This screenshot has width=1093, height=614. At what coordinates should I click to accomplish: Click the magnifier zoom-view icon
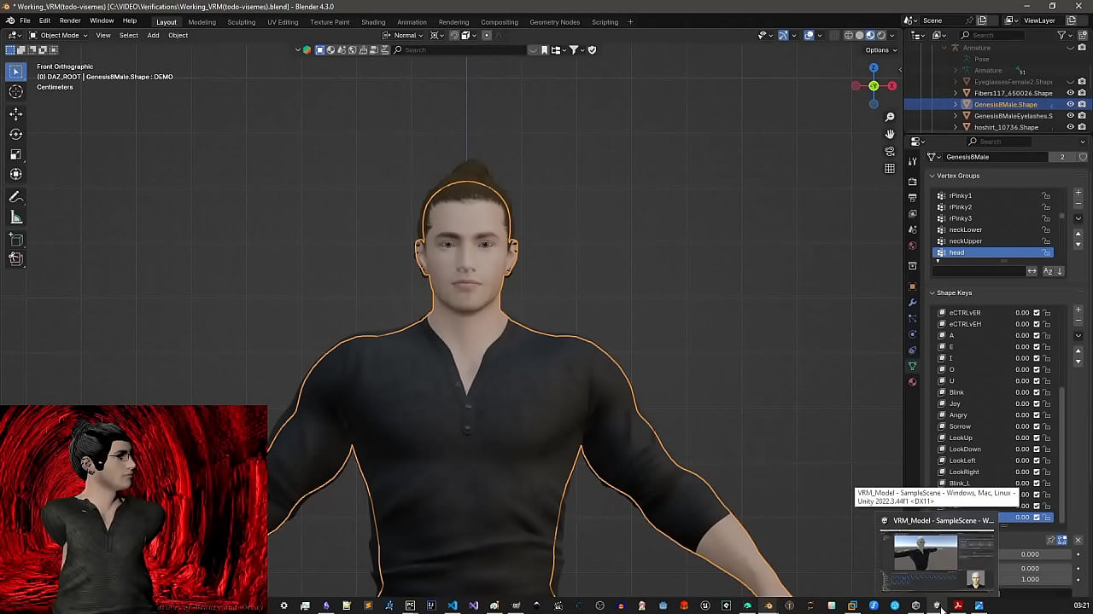[890, 117]
